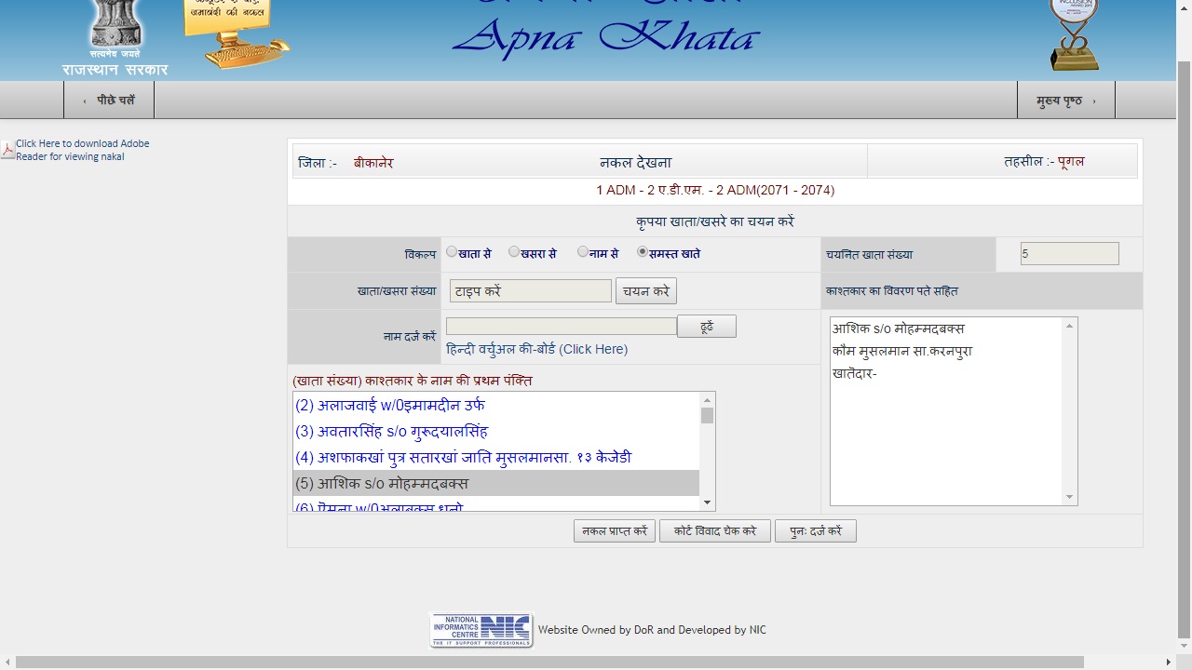Click the 'कोर्ट विवाद चेक करे' button

tap(714, 531)
